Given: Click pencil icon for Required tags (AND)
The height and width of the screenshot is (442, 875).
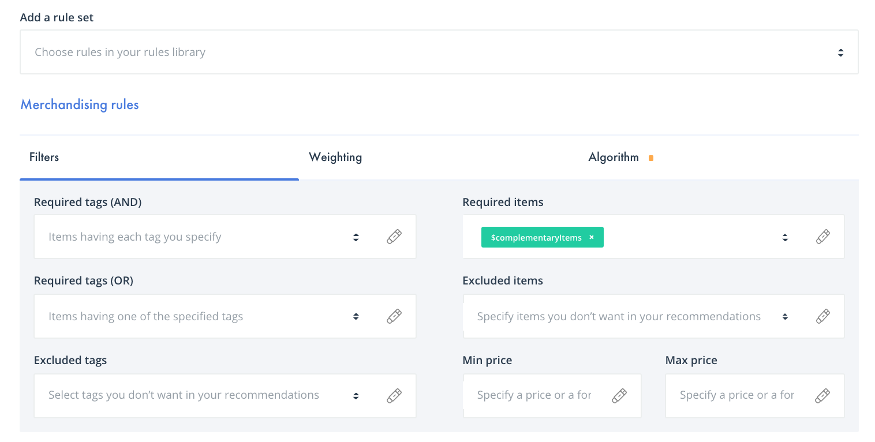Looking at the screenshot, I should point(394,237).
